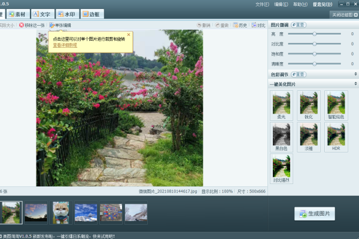This screenshot has height=239, width=359.
Task: Toggle the 对比 compare view
Action: coord(258,25)
